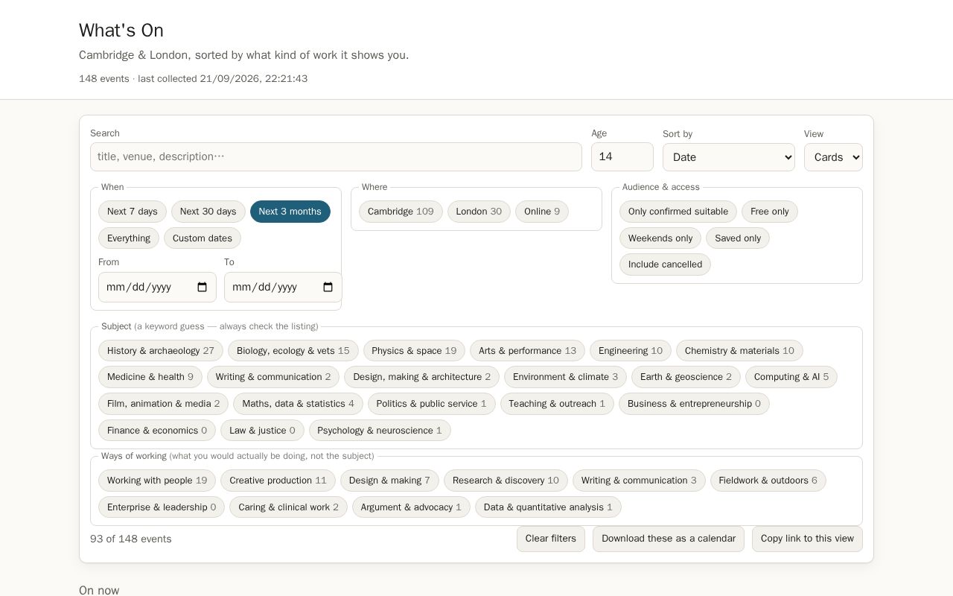Select the Next 7 days range
953x596 pixels.
pyautogui.click(x=133, y=212)
